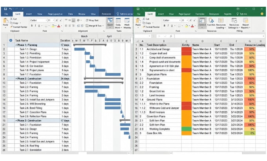Collapse the Phase 2: Construction task in row 9
This screenshot has height=161, width=267.
pos(16,79)
